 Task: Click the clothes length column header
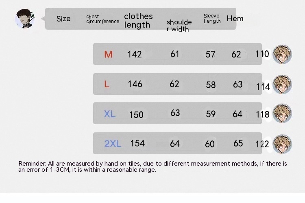138,20
